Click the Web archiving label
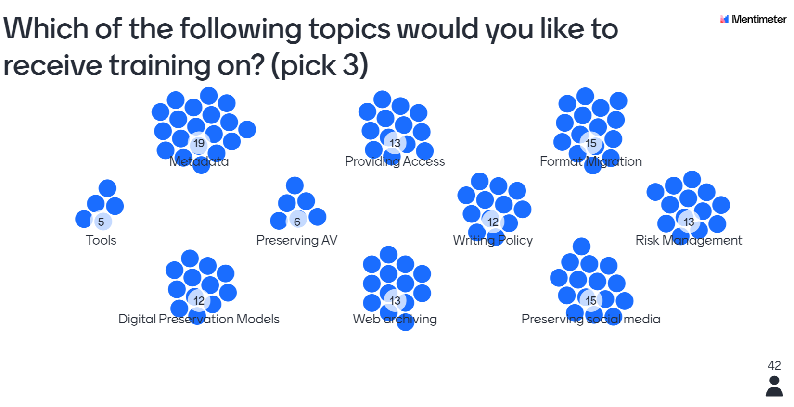The width and height of the screenshot is (794, 407). click(x=395, y=319)
